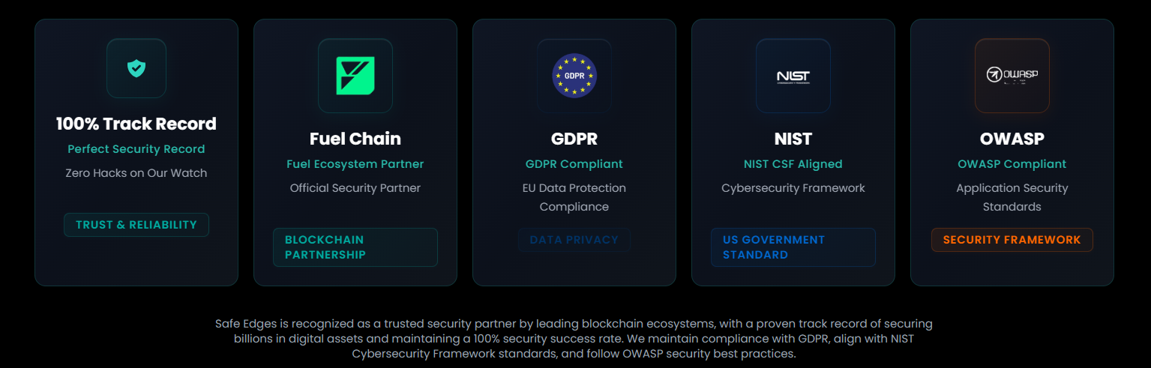The image size is (1151, 368).
Task: Click the US Government Standard tag
Action: [793, 247]
